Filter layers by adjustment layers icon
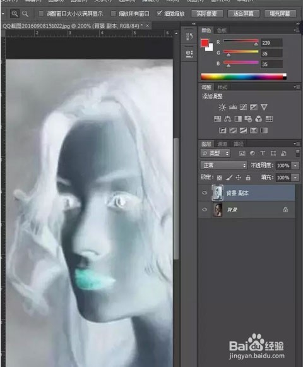Screen dimensions: 303x367 pos(252,153)
